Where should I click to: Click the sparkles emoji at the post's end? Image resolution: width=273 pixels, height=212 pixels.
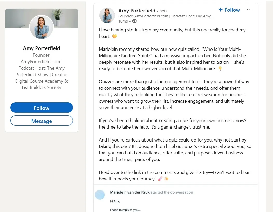(166, 179)
